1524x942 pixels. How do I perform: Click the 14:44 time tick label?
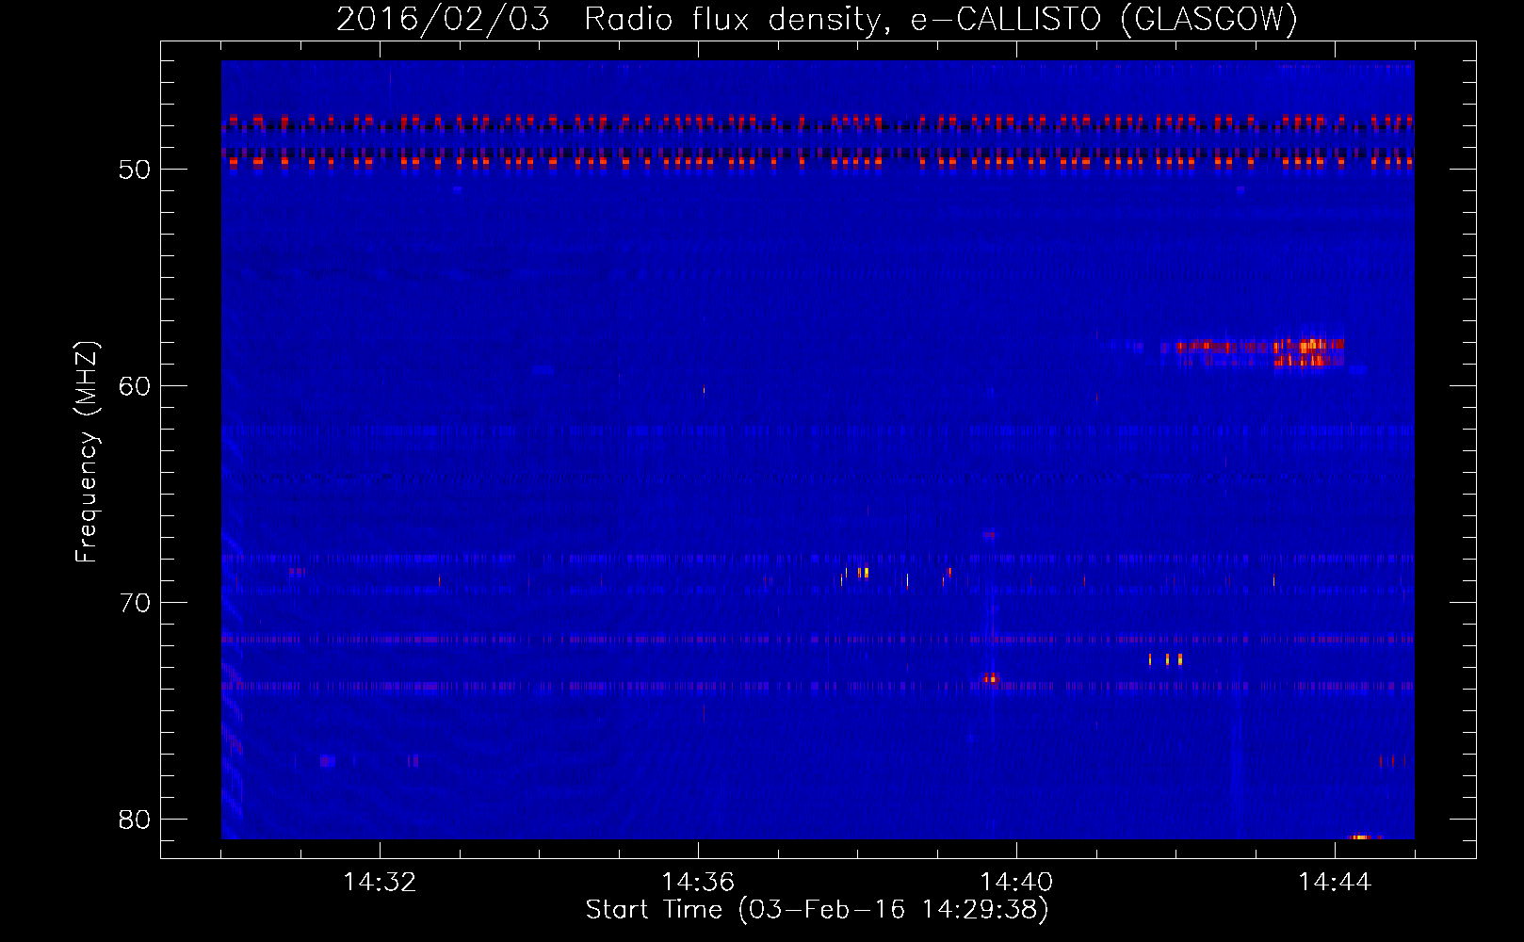pyautogui.click(x=1335, y=883)
